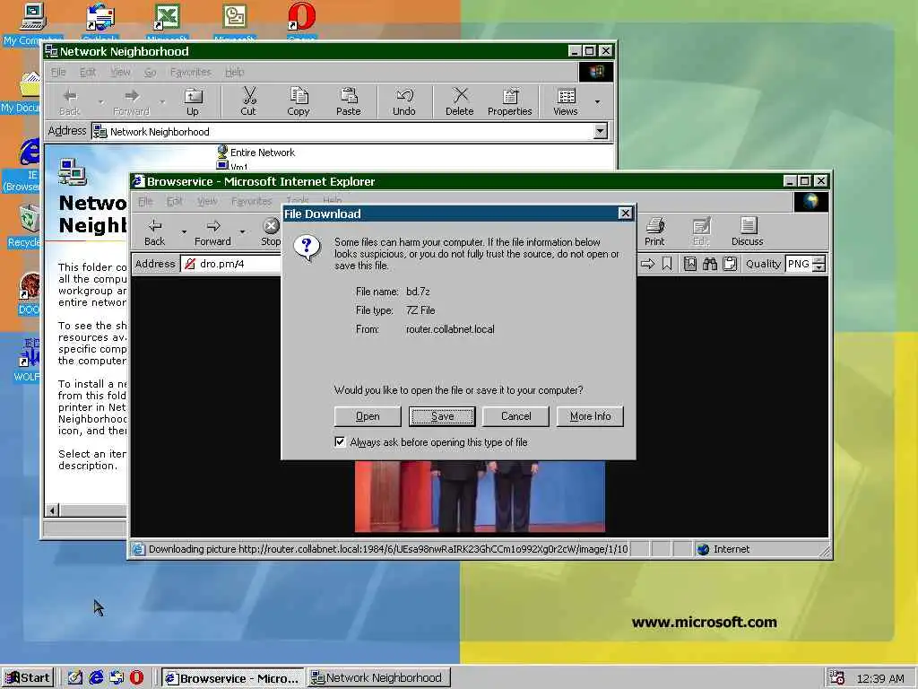
Task: Open the Quality PNG selector dropdown
Action: click(x=819, y=265)
